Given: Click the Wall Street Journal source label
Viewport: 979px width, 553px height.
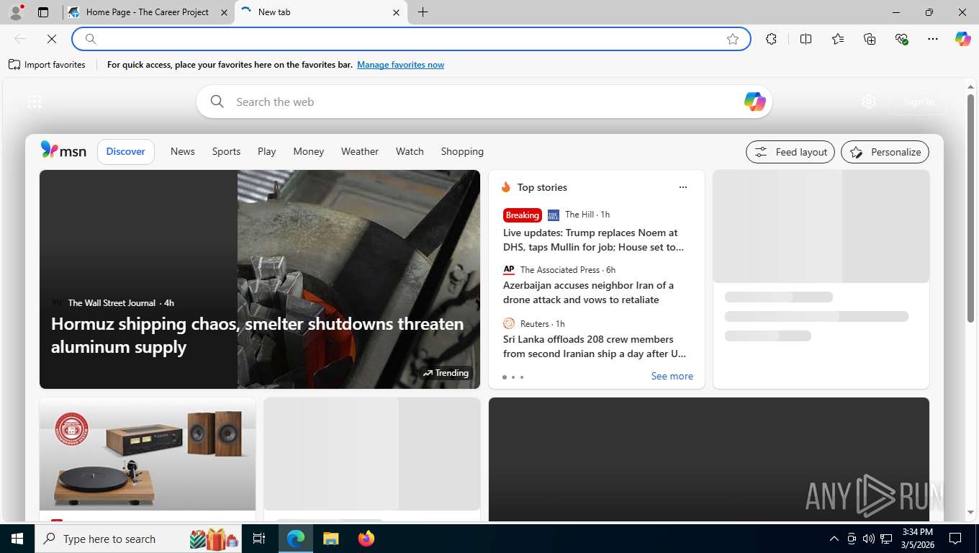Looking at the screenshot, I should (x=112, y=303).
